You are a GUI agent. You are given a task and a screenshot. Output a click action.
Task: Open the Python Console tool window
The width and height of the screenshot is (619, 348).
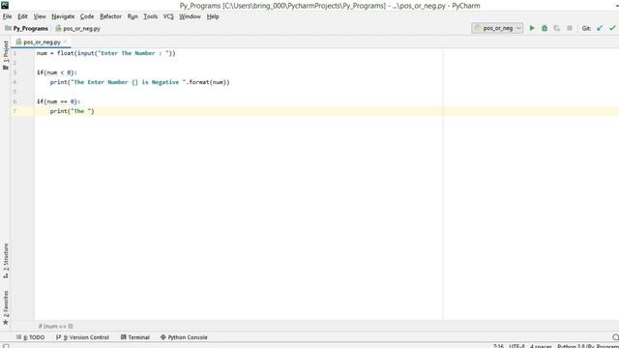[x=184, y=337]
